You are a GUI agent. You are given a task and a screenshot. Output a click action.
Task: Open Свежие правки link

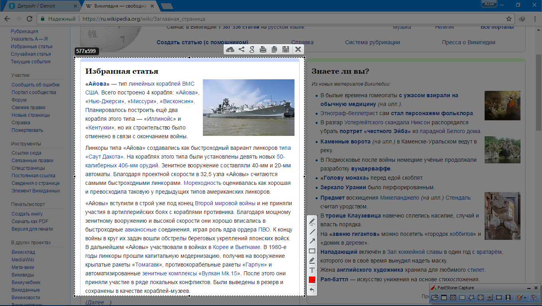28,108
